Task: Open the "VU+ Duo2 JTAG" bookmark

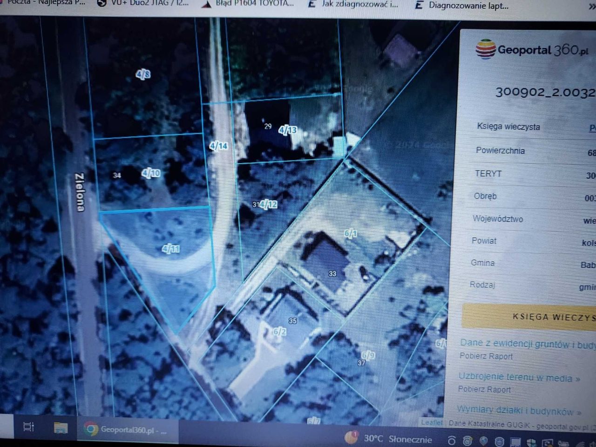Action: tap(143, 3)
